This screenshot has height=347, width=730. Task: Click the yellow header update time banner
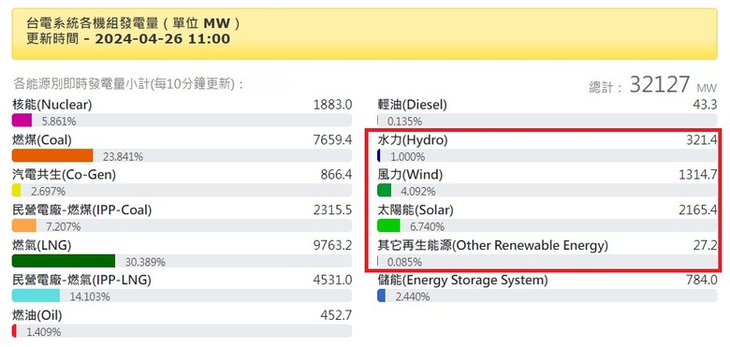(x=365, y=34)
